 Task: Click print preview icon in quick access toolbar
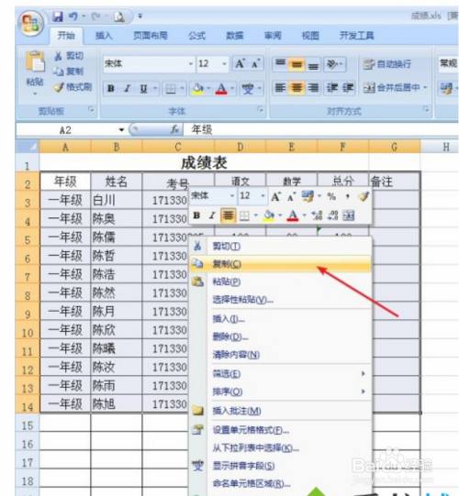119,17
